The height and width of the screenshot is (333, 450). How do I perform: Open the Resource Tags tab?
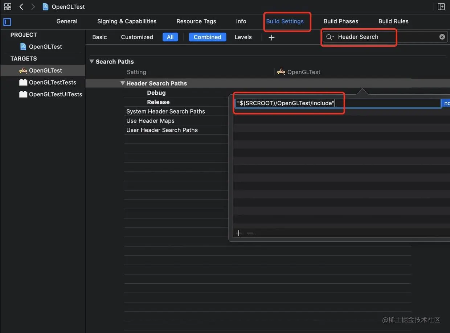point(196,21)
